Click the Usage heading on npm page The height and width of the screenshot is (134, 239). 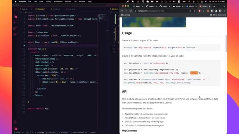point(127,33)
